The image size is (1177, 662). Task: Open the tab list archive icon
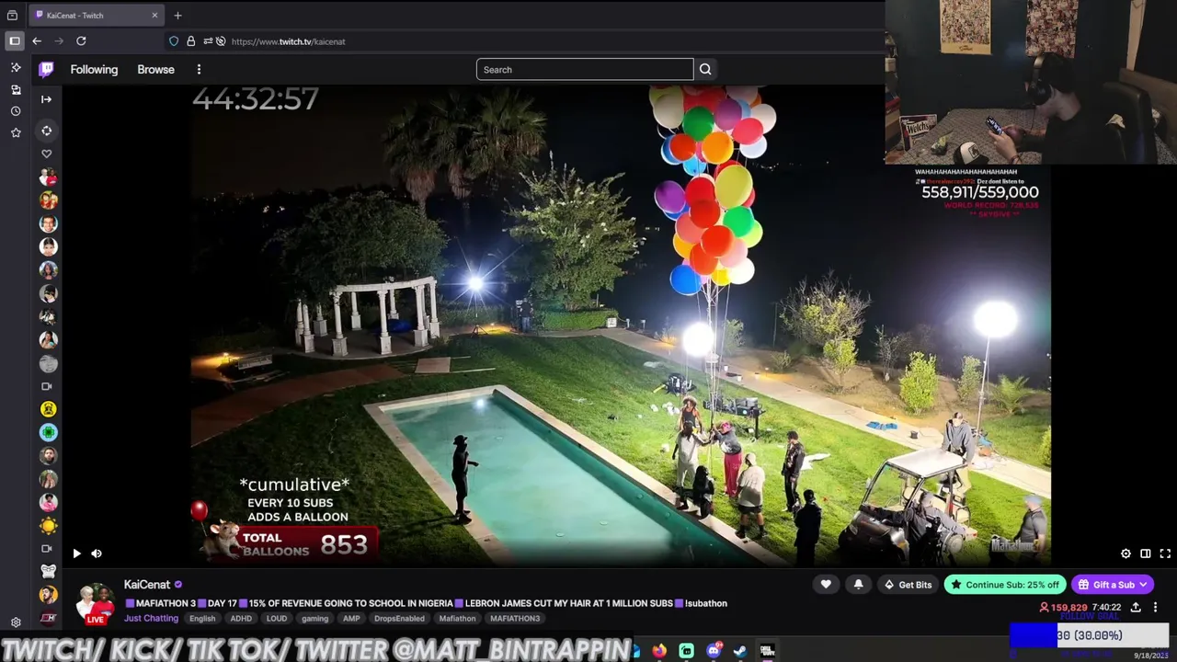point(13,15)
